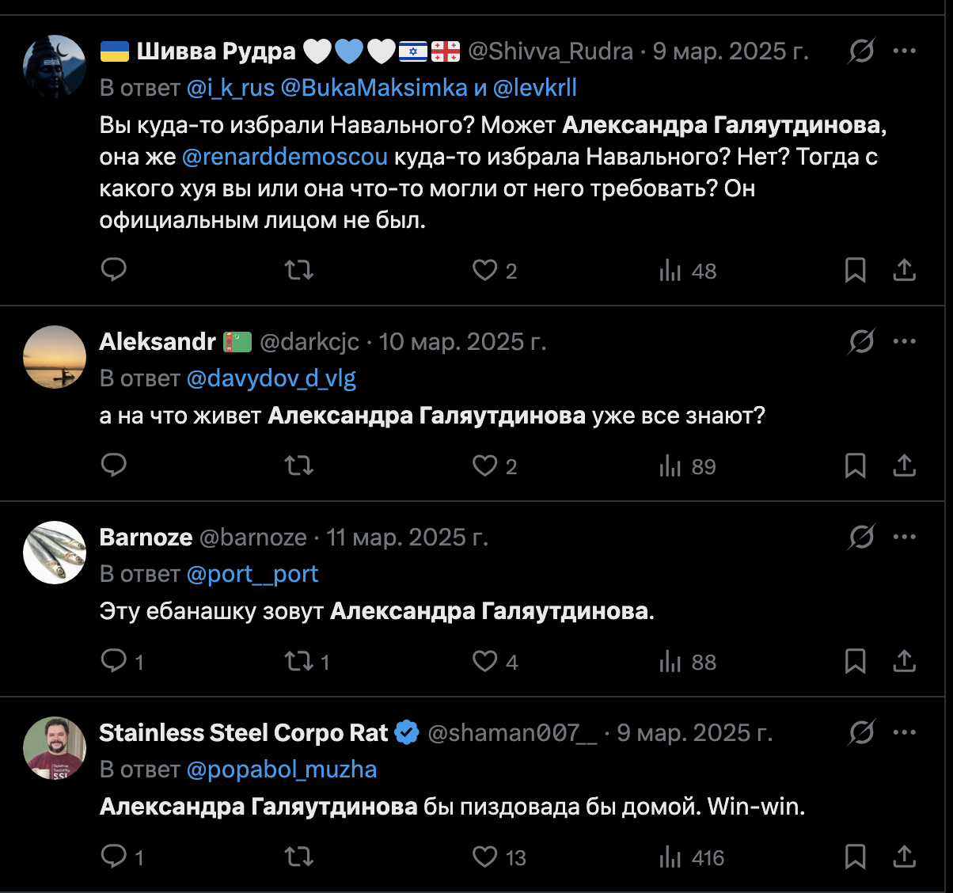This screenshot has height=893, width=953.
Task: Click the @port__port reply mention
Action: (x=252, y=574)
